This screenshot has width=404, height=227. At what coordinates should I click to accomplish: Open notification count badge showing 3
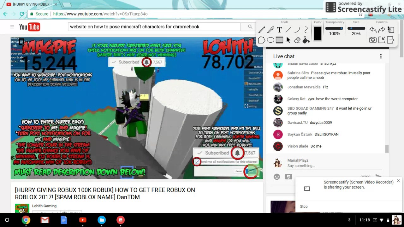[349, 220]
